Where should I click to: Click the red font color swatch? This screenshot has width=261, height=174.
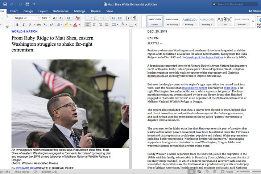tap(75, 25)
